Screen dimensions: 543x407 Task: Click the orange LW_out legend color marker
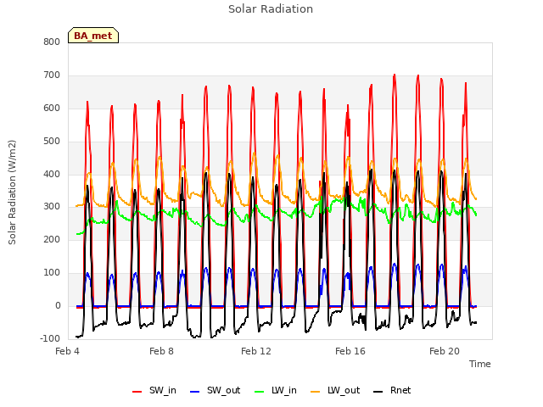pos(316,392)
